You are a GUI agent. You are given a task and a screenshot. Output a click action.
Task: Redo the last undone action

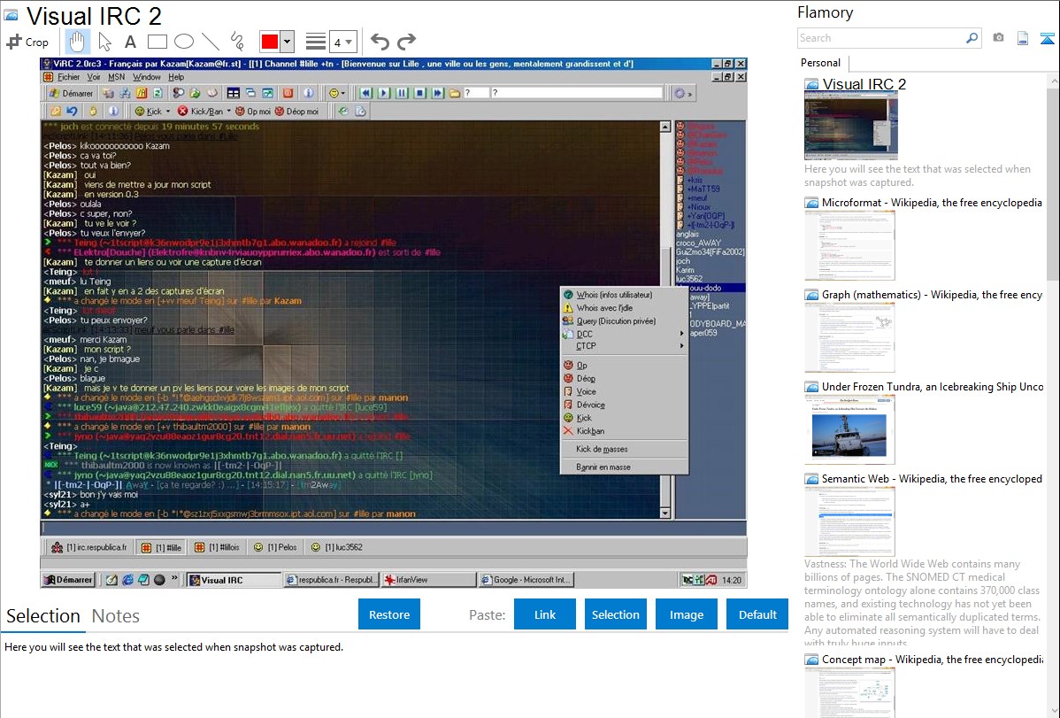coord(406,42)
